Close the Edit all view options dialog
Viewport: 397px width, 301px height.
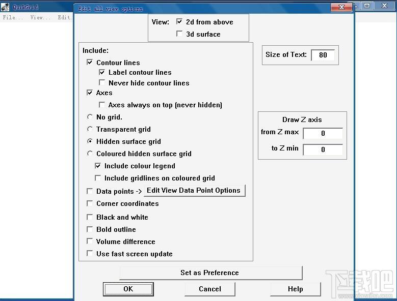coord(341,7)
